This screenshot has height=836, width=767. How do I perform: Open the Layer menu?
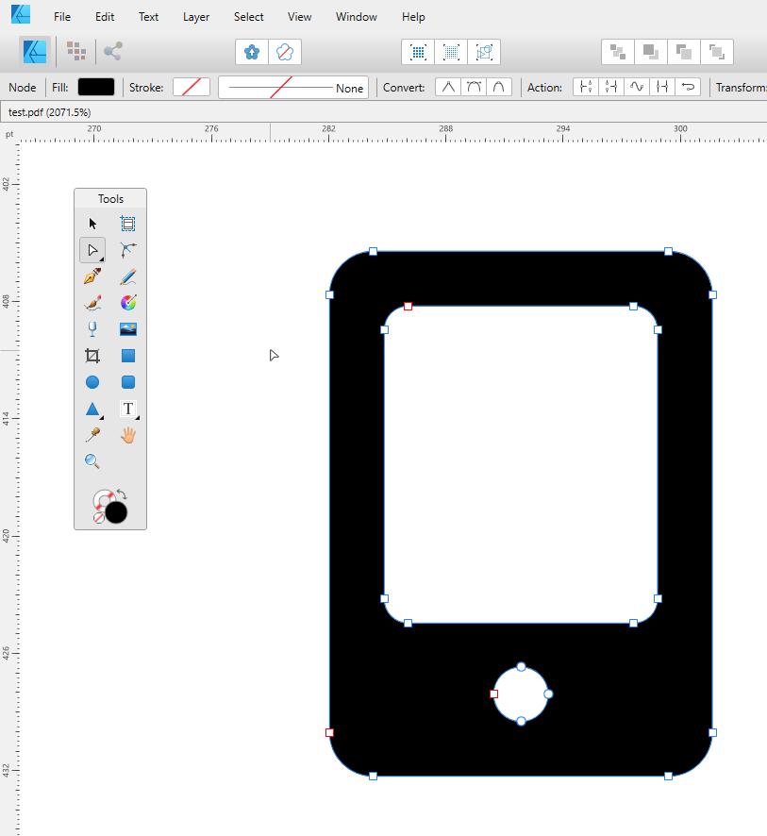click(x=195, y=17)
